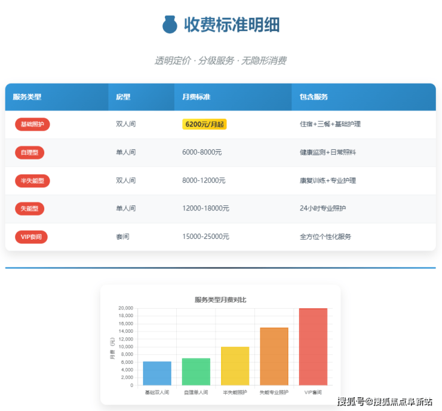Click the money bag icon beside the title
The width and height of the screenshot is (442, 411).
[170, 24]
